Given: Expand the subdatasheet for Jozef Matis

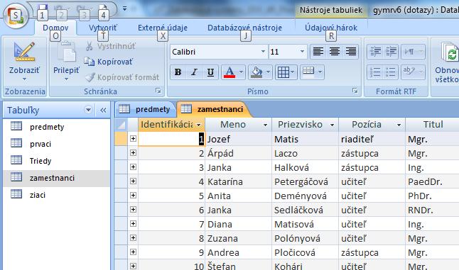Looking at the screenshot, I should (x=133, y=139).
